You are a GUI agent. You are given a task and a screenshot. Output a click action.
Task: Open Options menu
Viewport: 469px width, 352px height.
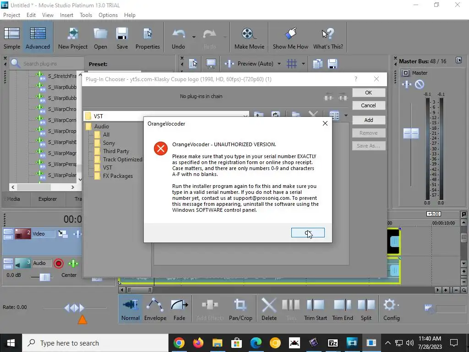click(108, 15)
